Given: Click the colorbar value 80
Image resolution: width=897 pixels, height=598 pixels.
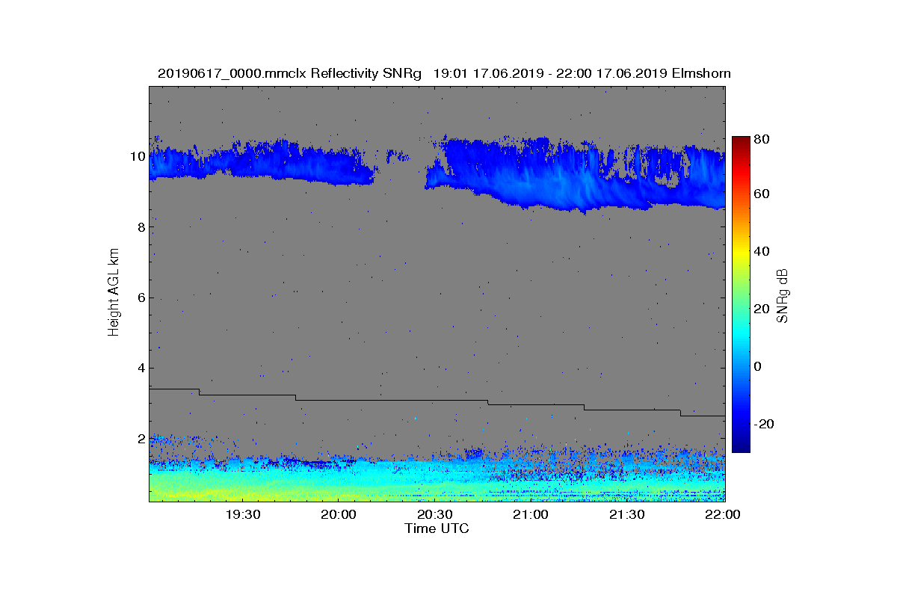Looking at the screenshot, I should coord(762,138).
